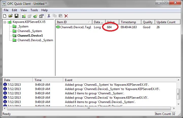Click info icon of the Channel1._System group event
This screenshot has height=118, width=183.
[5, 84]
